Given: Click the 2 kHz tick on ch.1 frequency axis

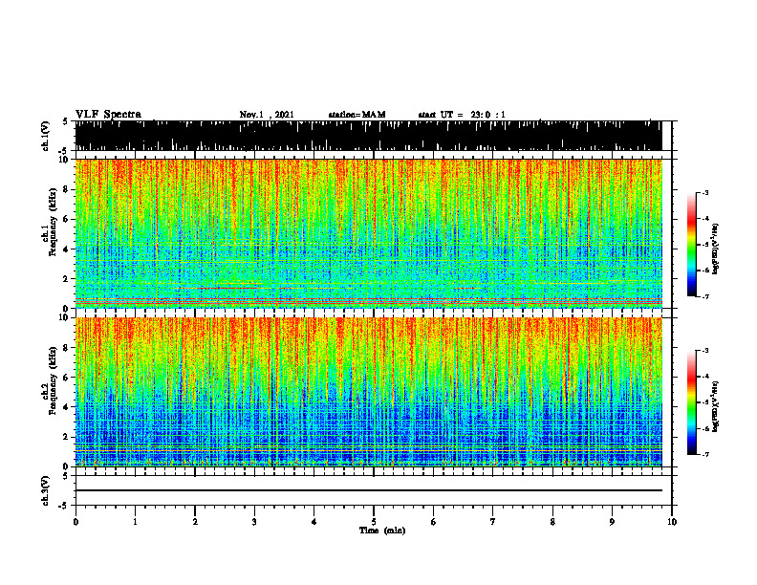Looking at the screenshot, I should point(67,278).
